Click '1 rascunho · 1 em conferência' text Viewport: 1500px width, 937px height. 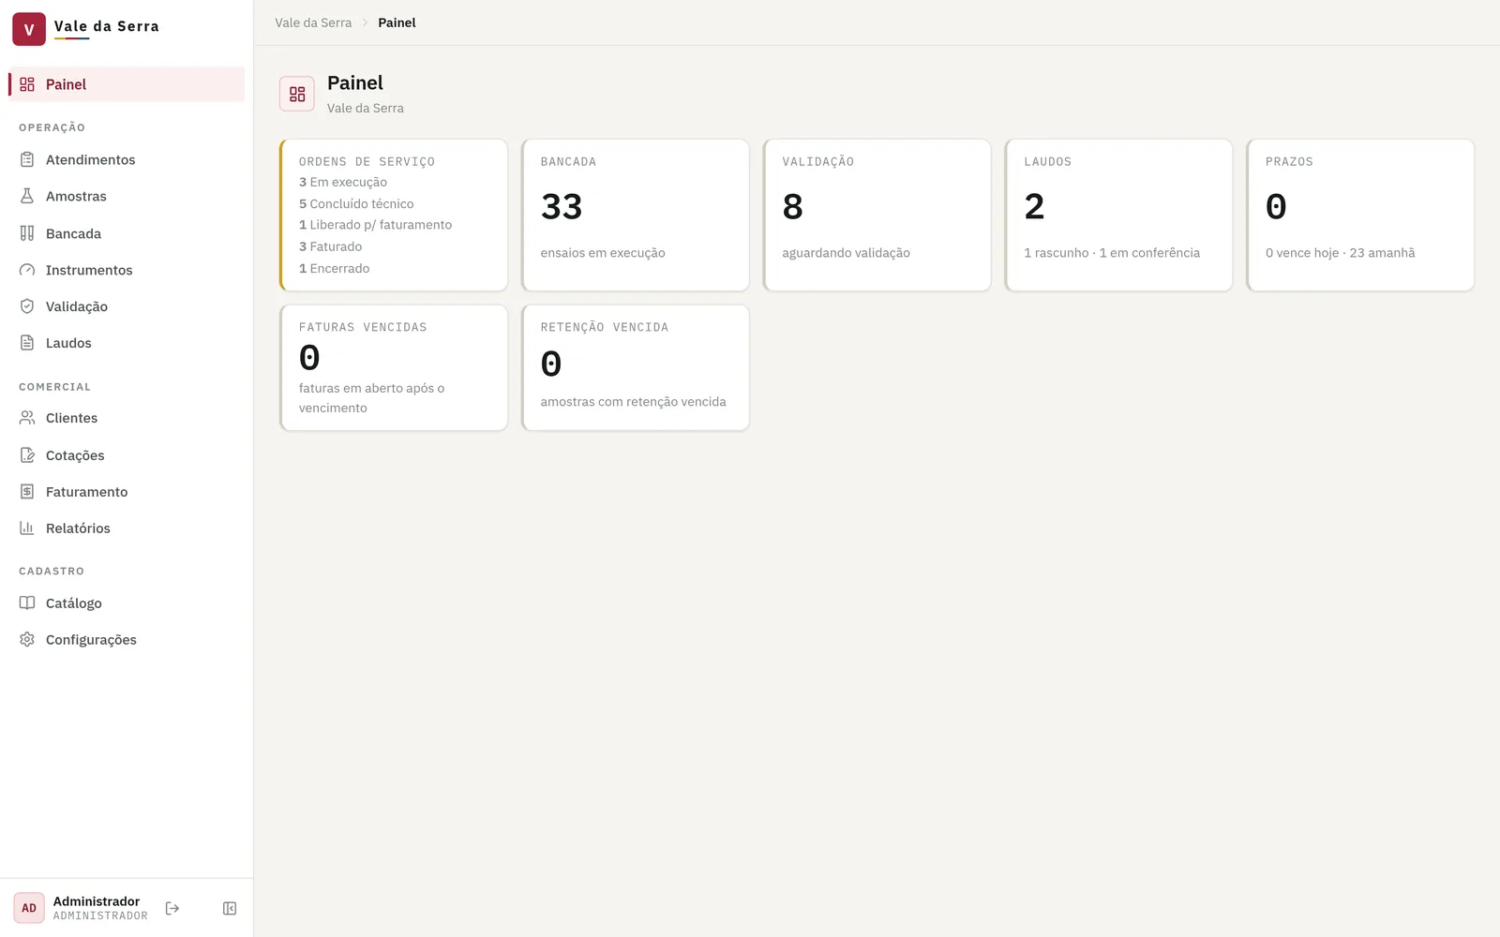(1112, 253)
